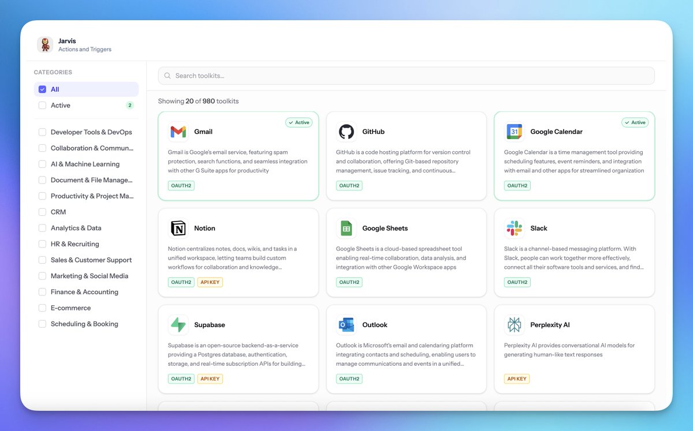Click the Active badge on Google Calendar card
The image size is (693, 431).
[x=635, y=122]
